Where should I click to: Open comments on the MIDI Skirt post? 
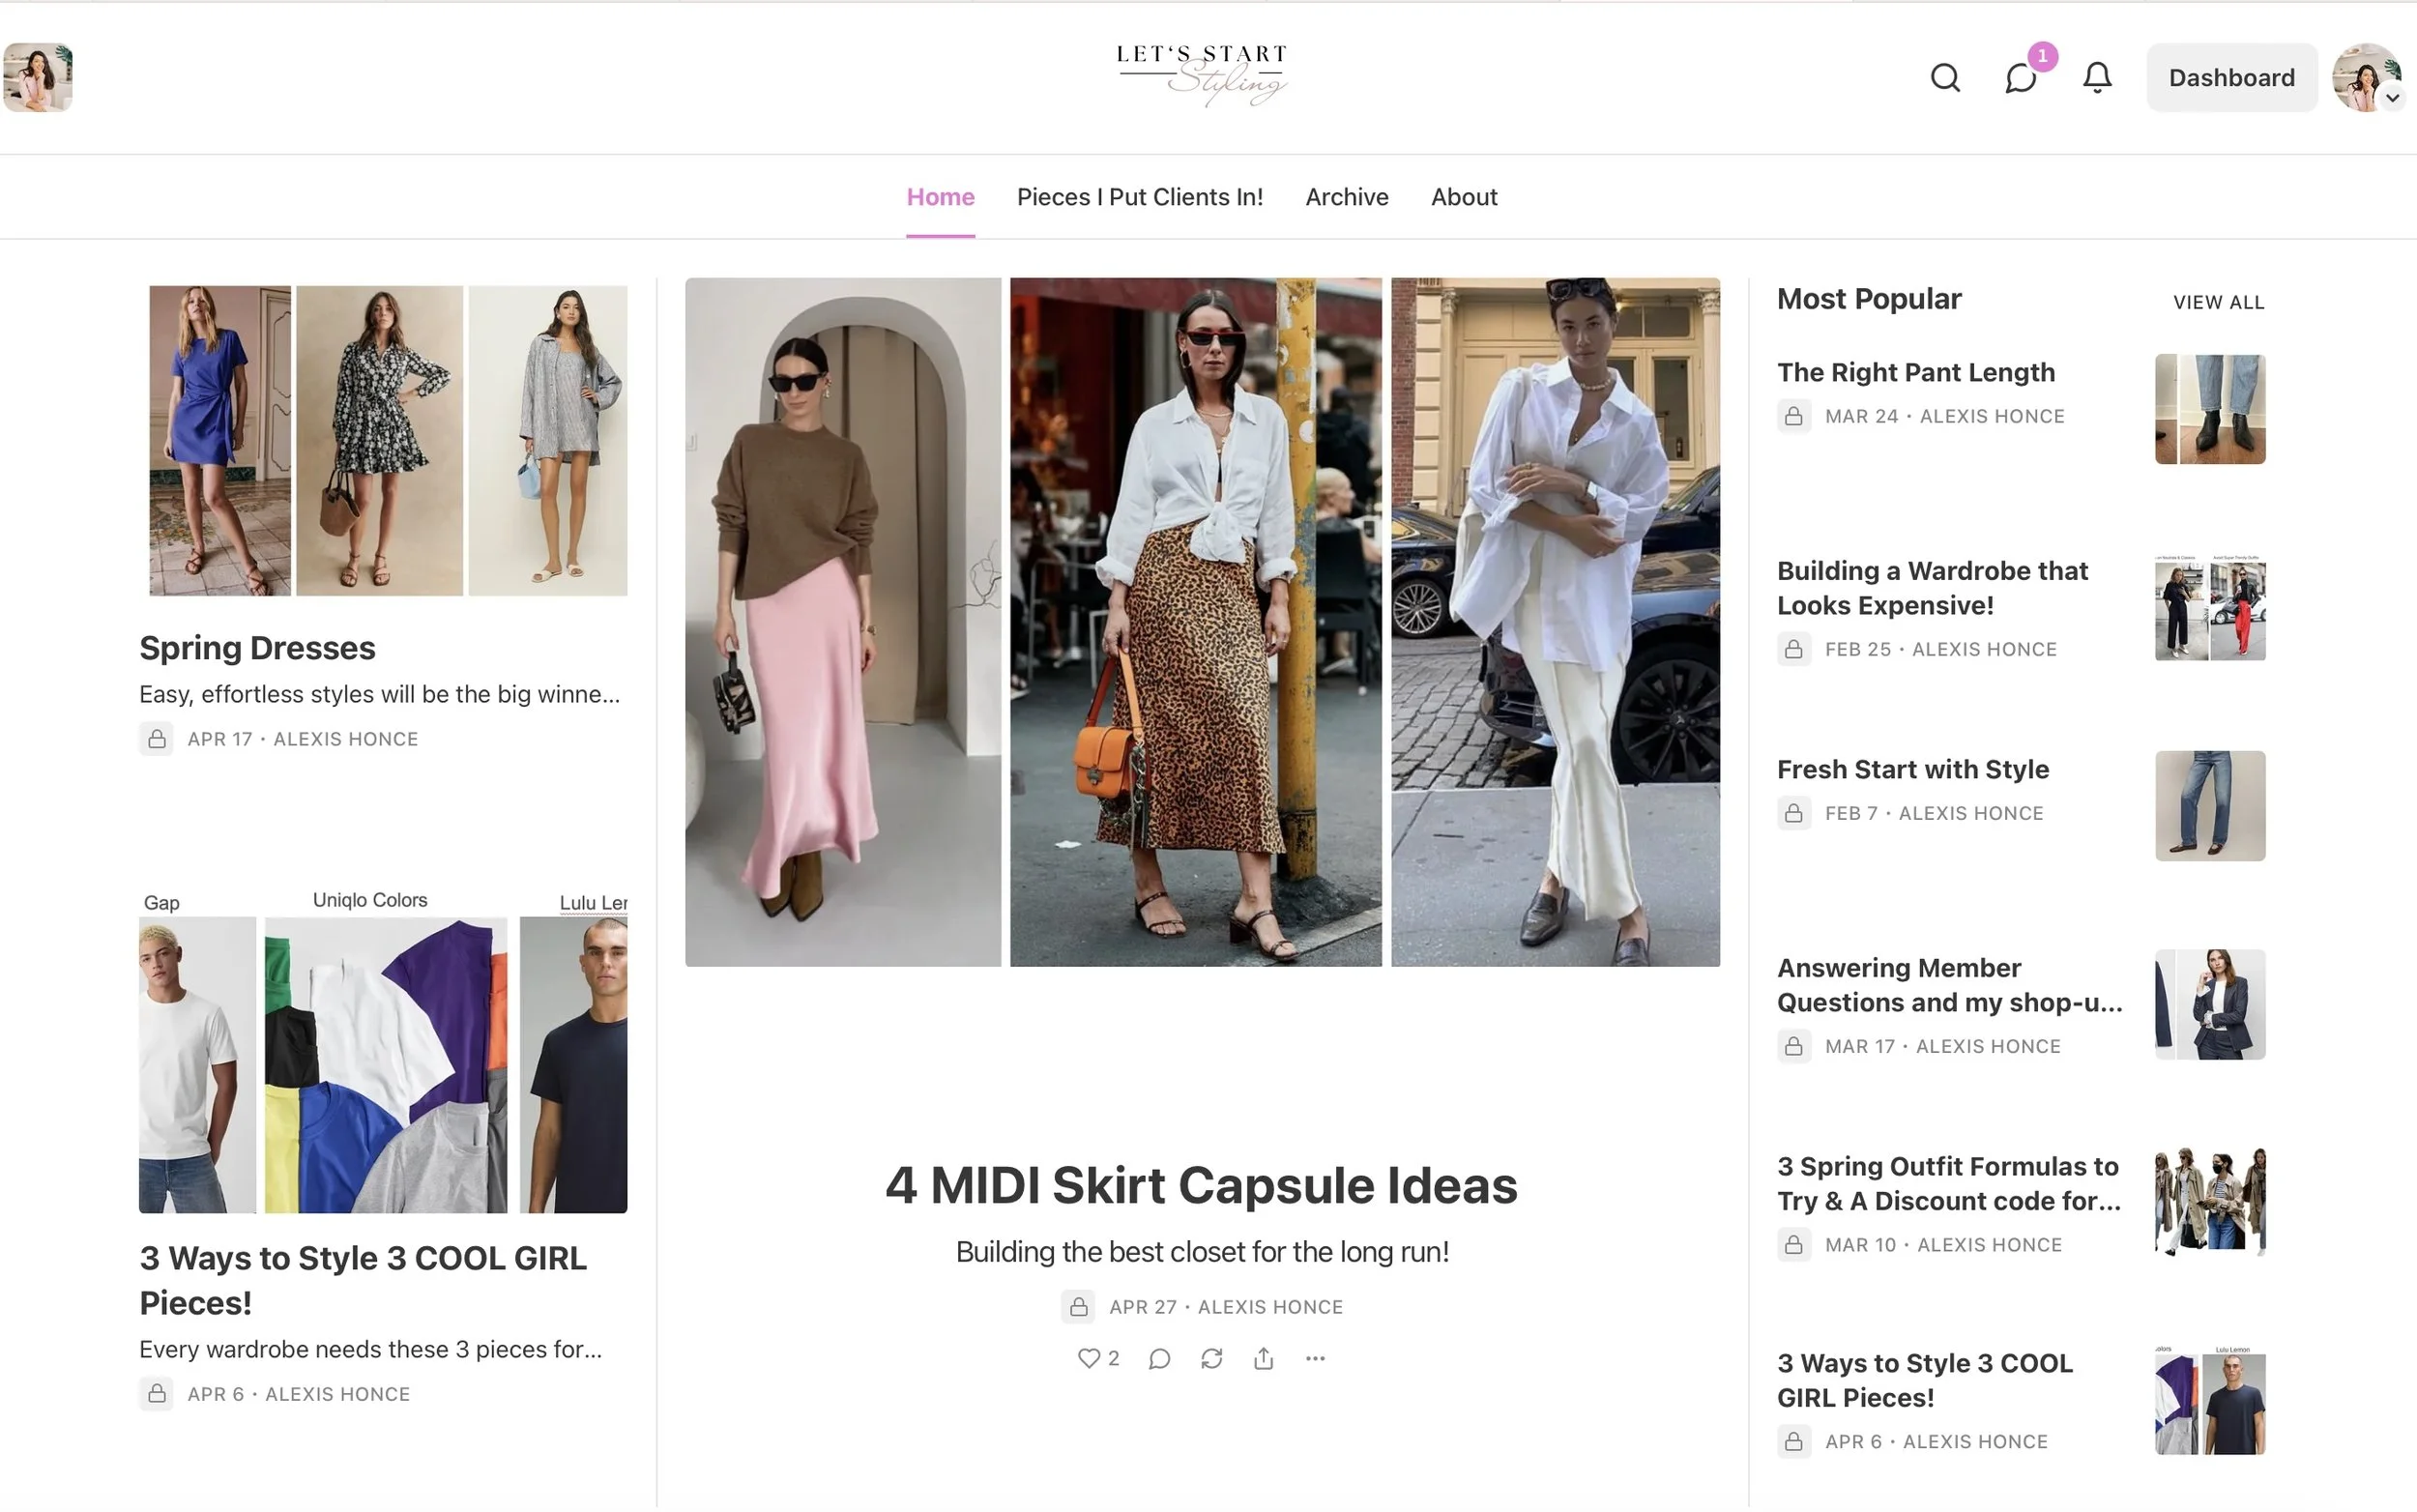[1158, 1358]
